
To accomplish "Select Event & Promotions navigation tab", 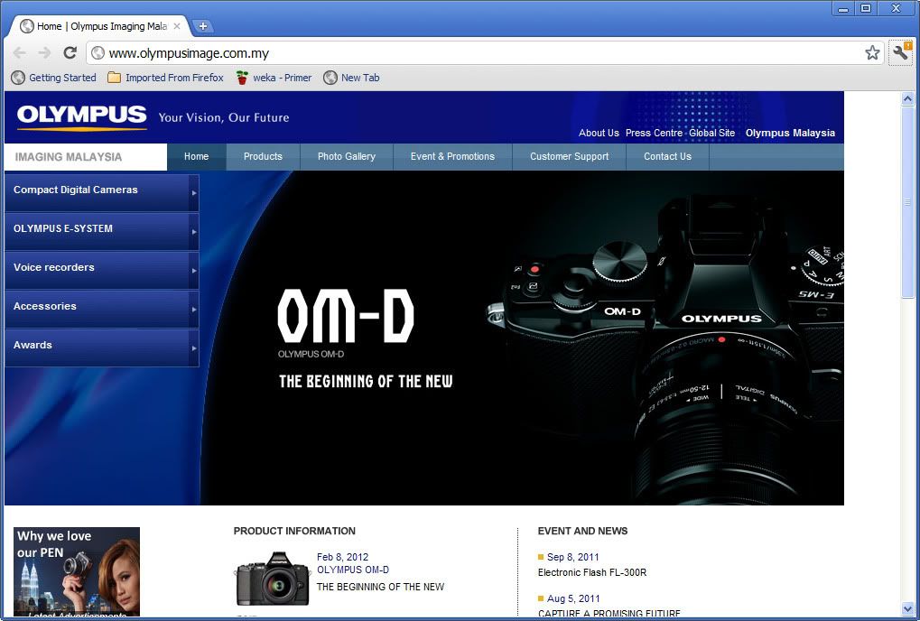I will 452,156.
